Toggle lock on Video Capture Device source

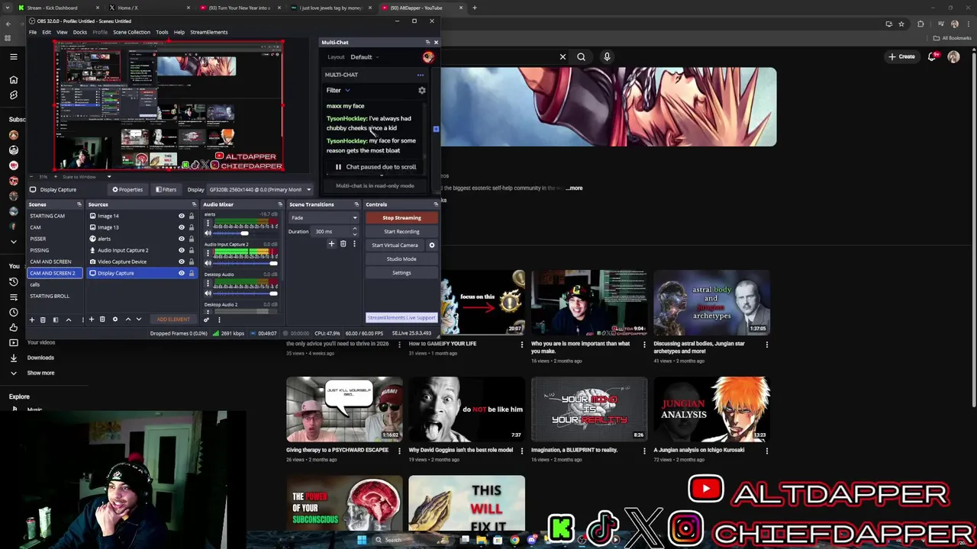tap(192, 262)
